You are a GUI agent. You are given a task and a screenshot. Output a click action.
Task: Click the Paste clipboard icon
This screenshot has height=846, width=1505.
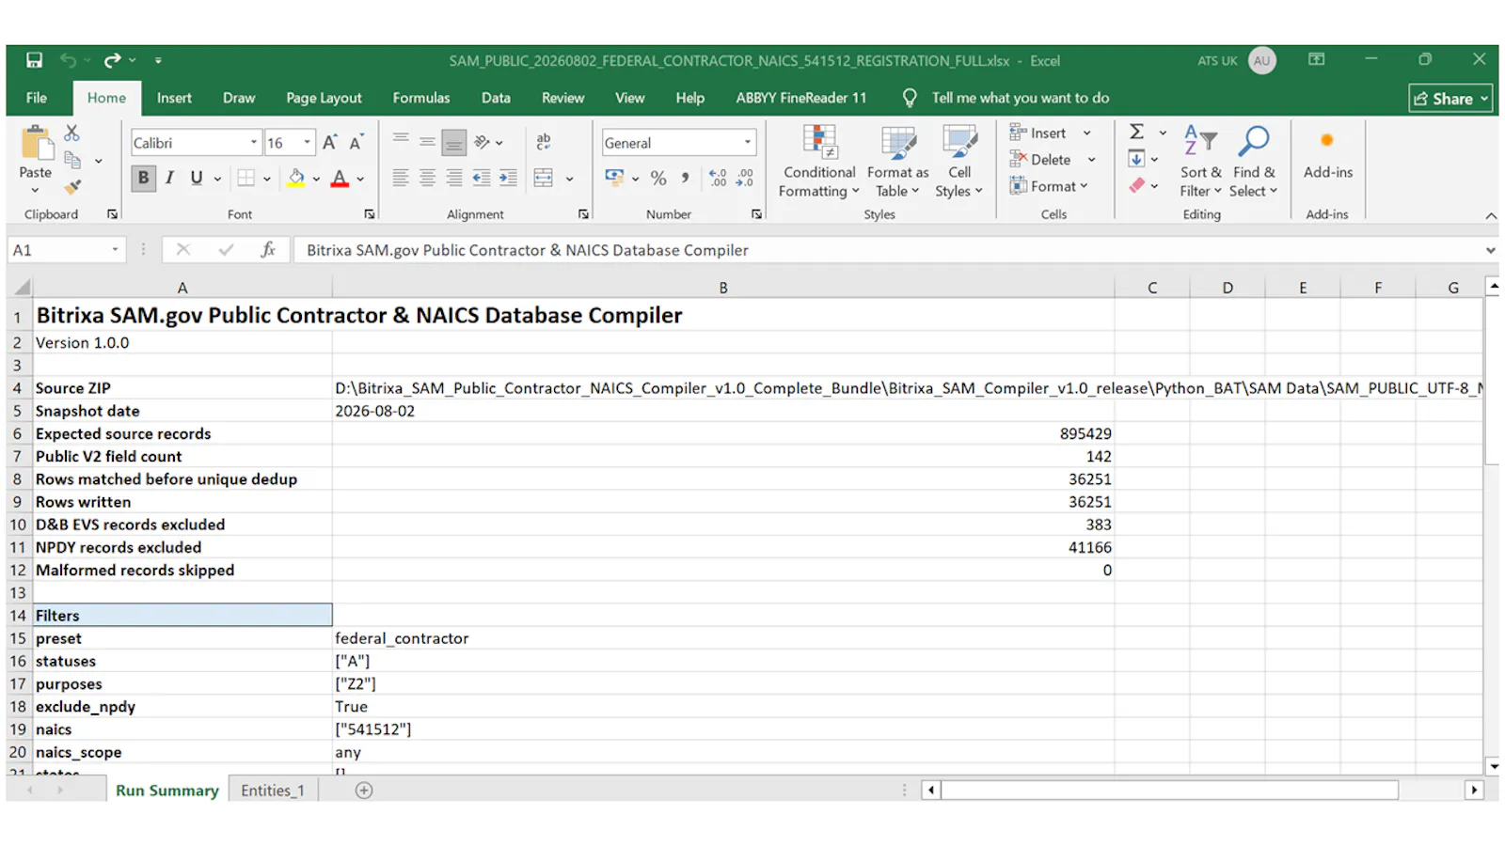37,144
